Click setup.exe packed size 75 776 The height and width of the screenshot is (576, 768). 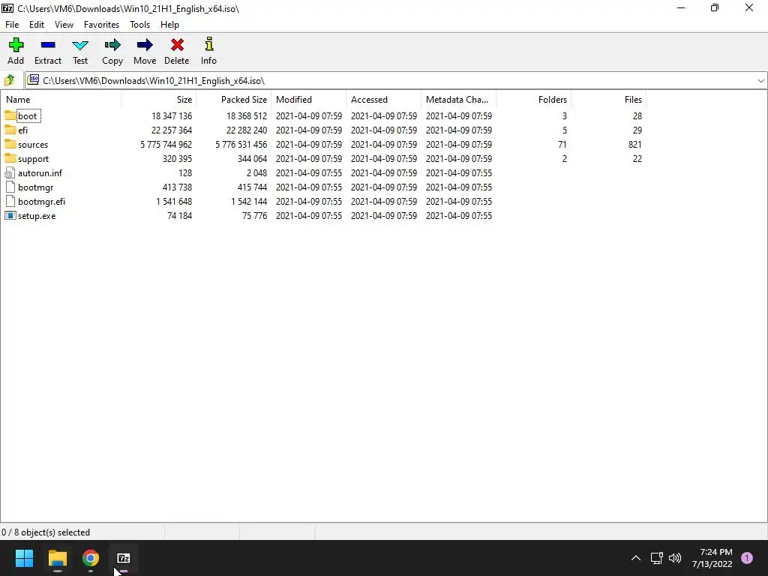(x=255, y=215)
